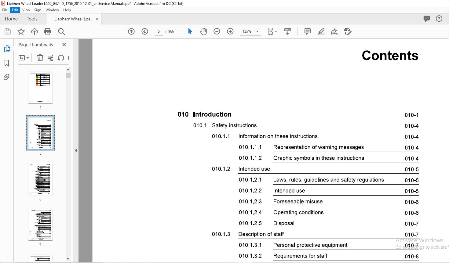Open the View menu
Screen dimensions: 449x263
click(26, 10)
